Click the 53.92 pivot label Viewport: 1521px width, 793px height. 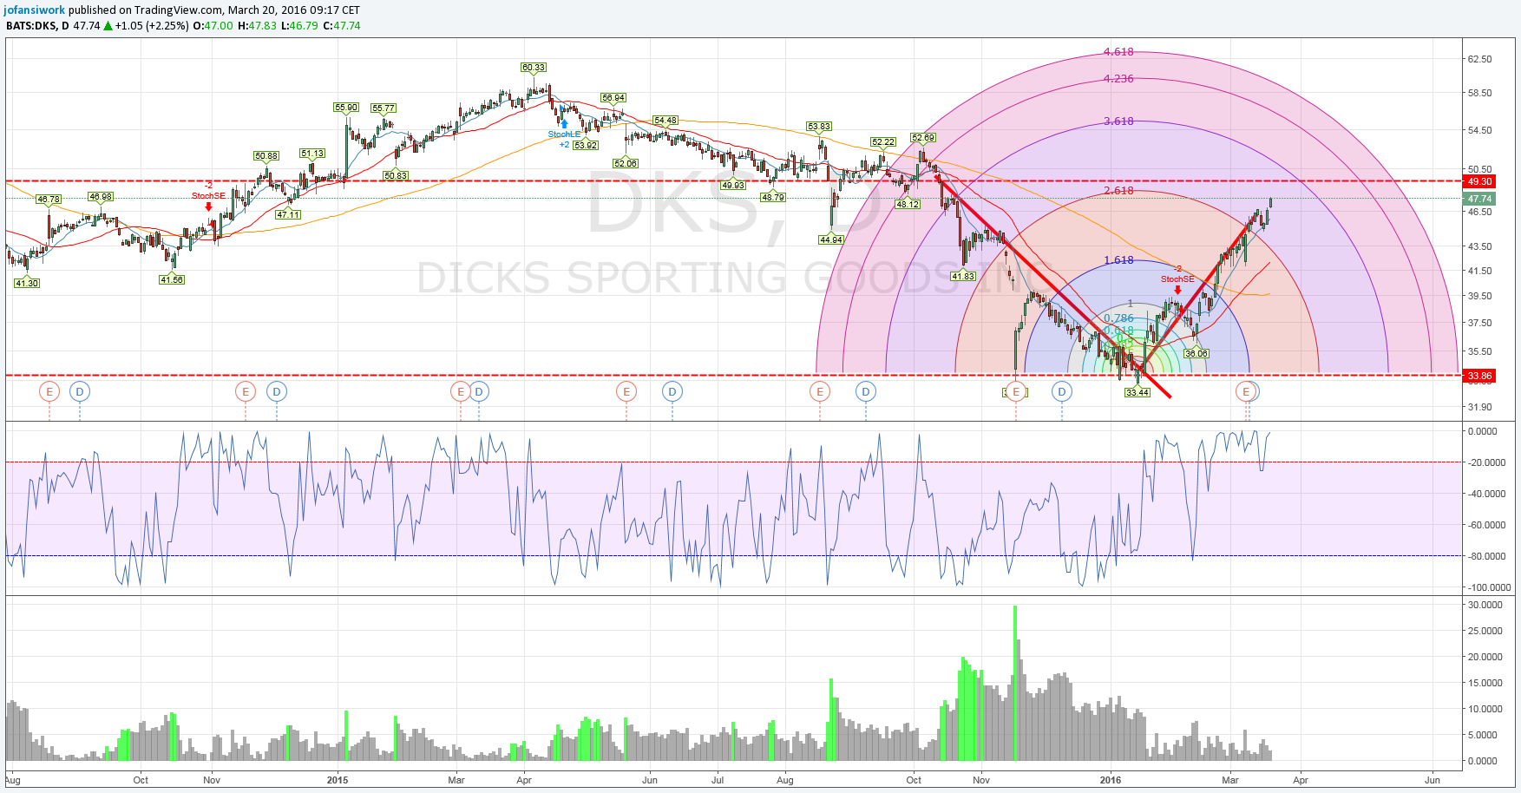(586, 145)
